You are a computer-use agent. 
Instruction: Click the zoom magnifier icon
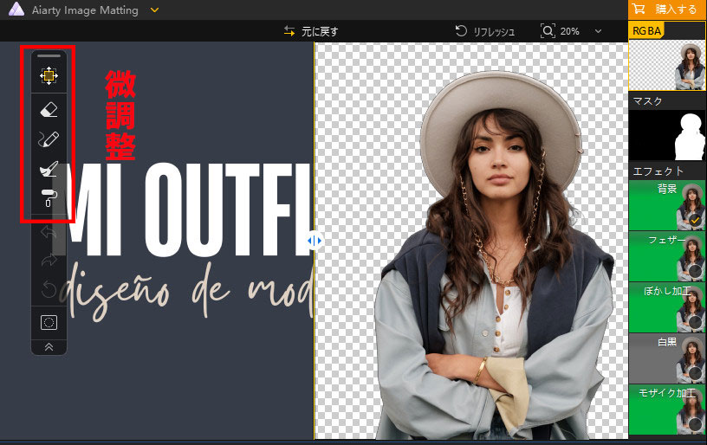click(x=548, y=31)
